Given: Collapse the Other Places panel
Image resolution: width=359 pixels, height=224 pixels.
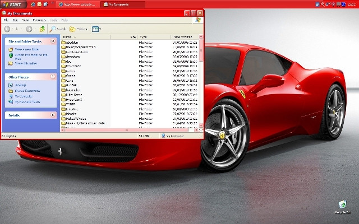Looking at the screenshot, I should tap(53, 77).
